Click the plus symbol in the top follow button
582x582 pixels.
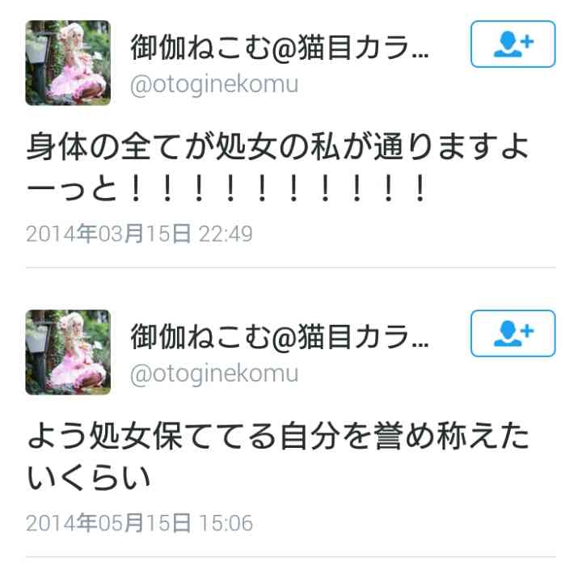click(527, 41)
